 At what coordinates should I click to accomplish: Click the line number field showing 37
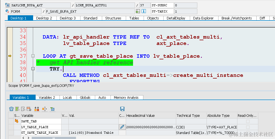[x=145, y=5]
